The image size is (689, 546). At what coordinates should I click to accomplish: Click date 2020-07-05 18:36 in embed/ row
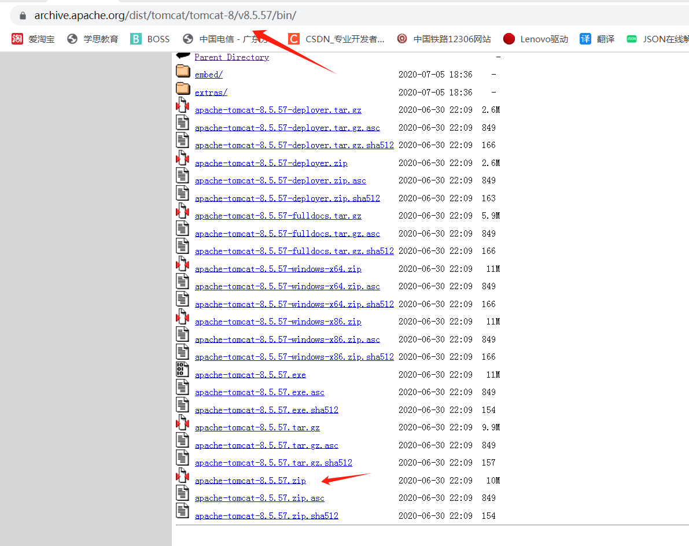click(x=436, y=75)
